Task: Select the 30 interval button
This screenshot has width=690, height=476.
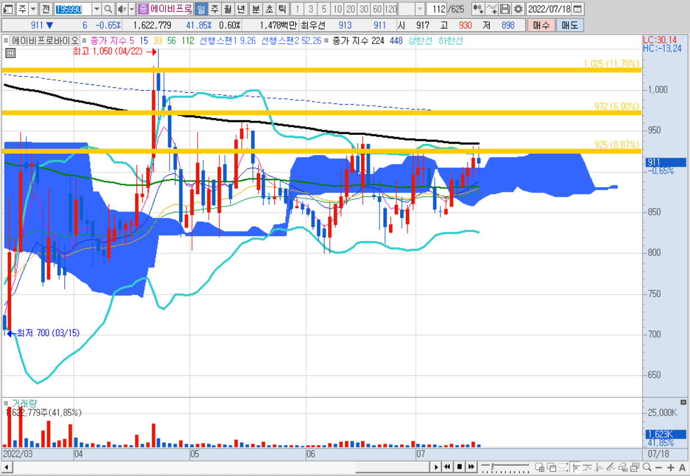Action: (364, 9)
